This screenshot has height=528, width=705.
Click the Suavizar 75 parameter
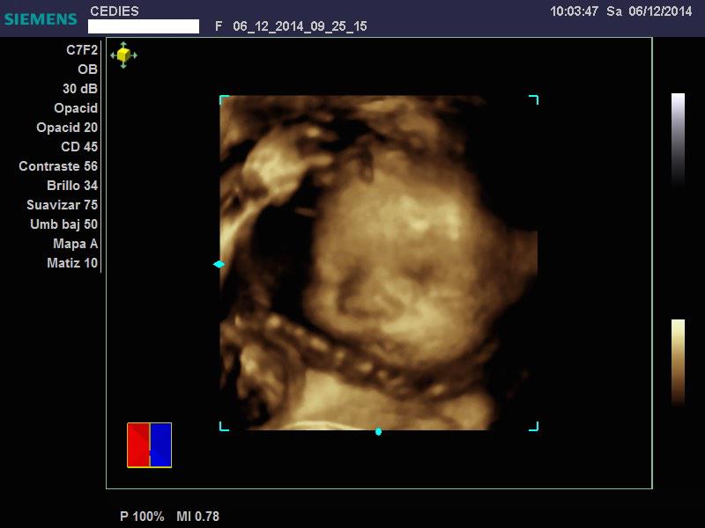coord(62,205)
